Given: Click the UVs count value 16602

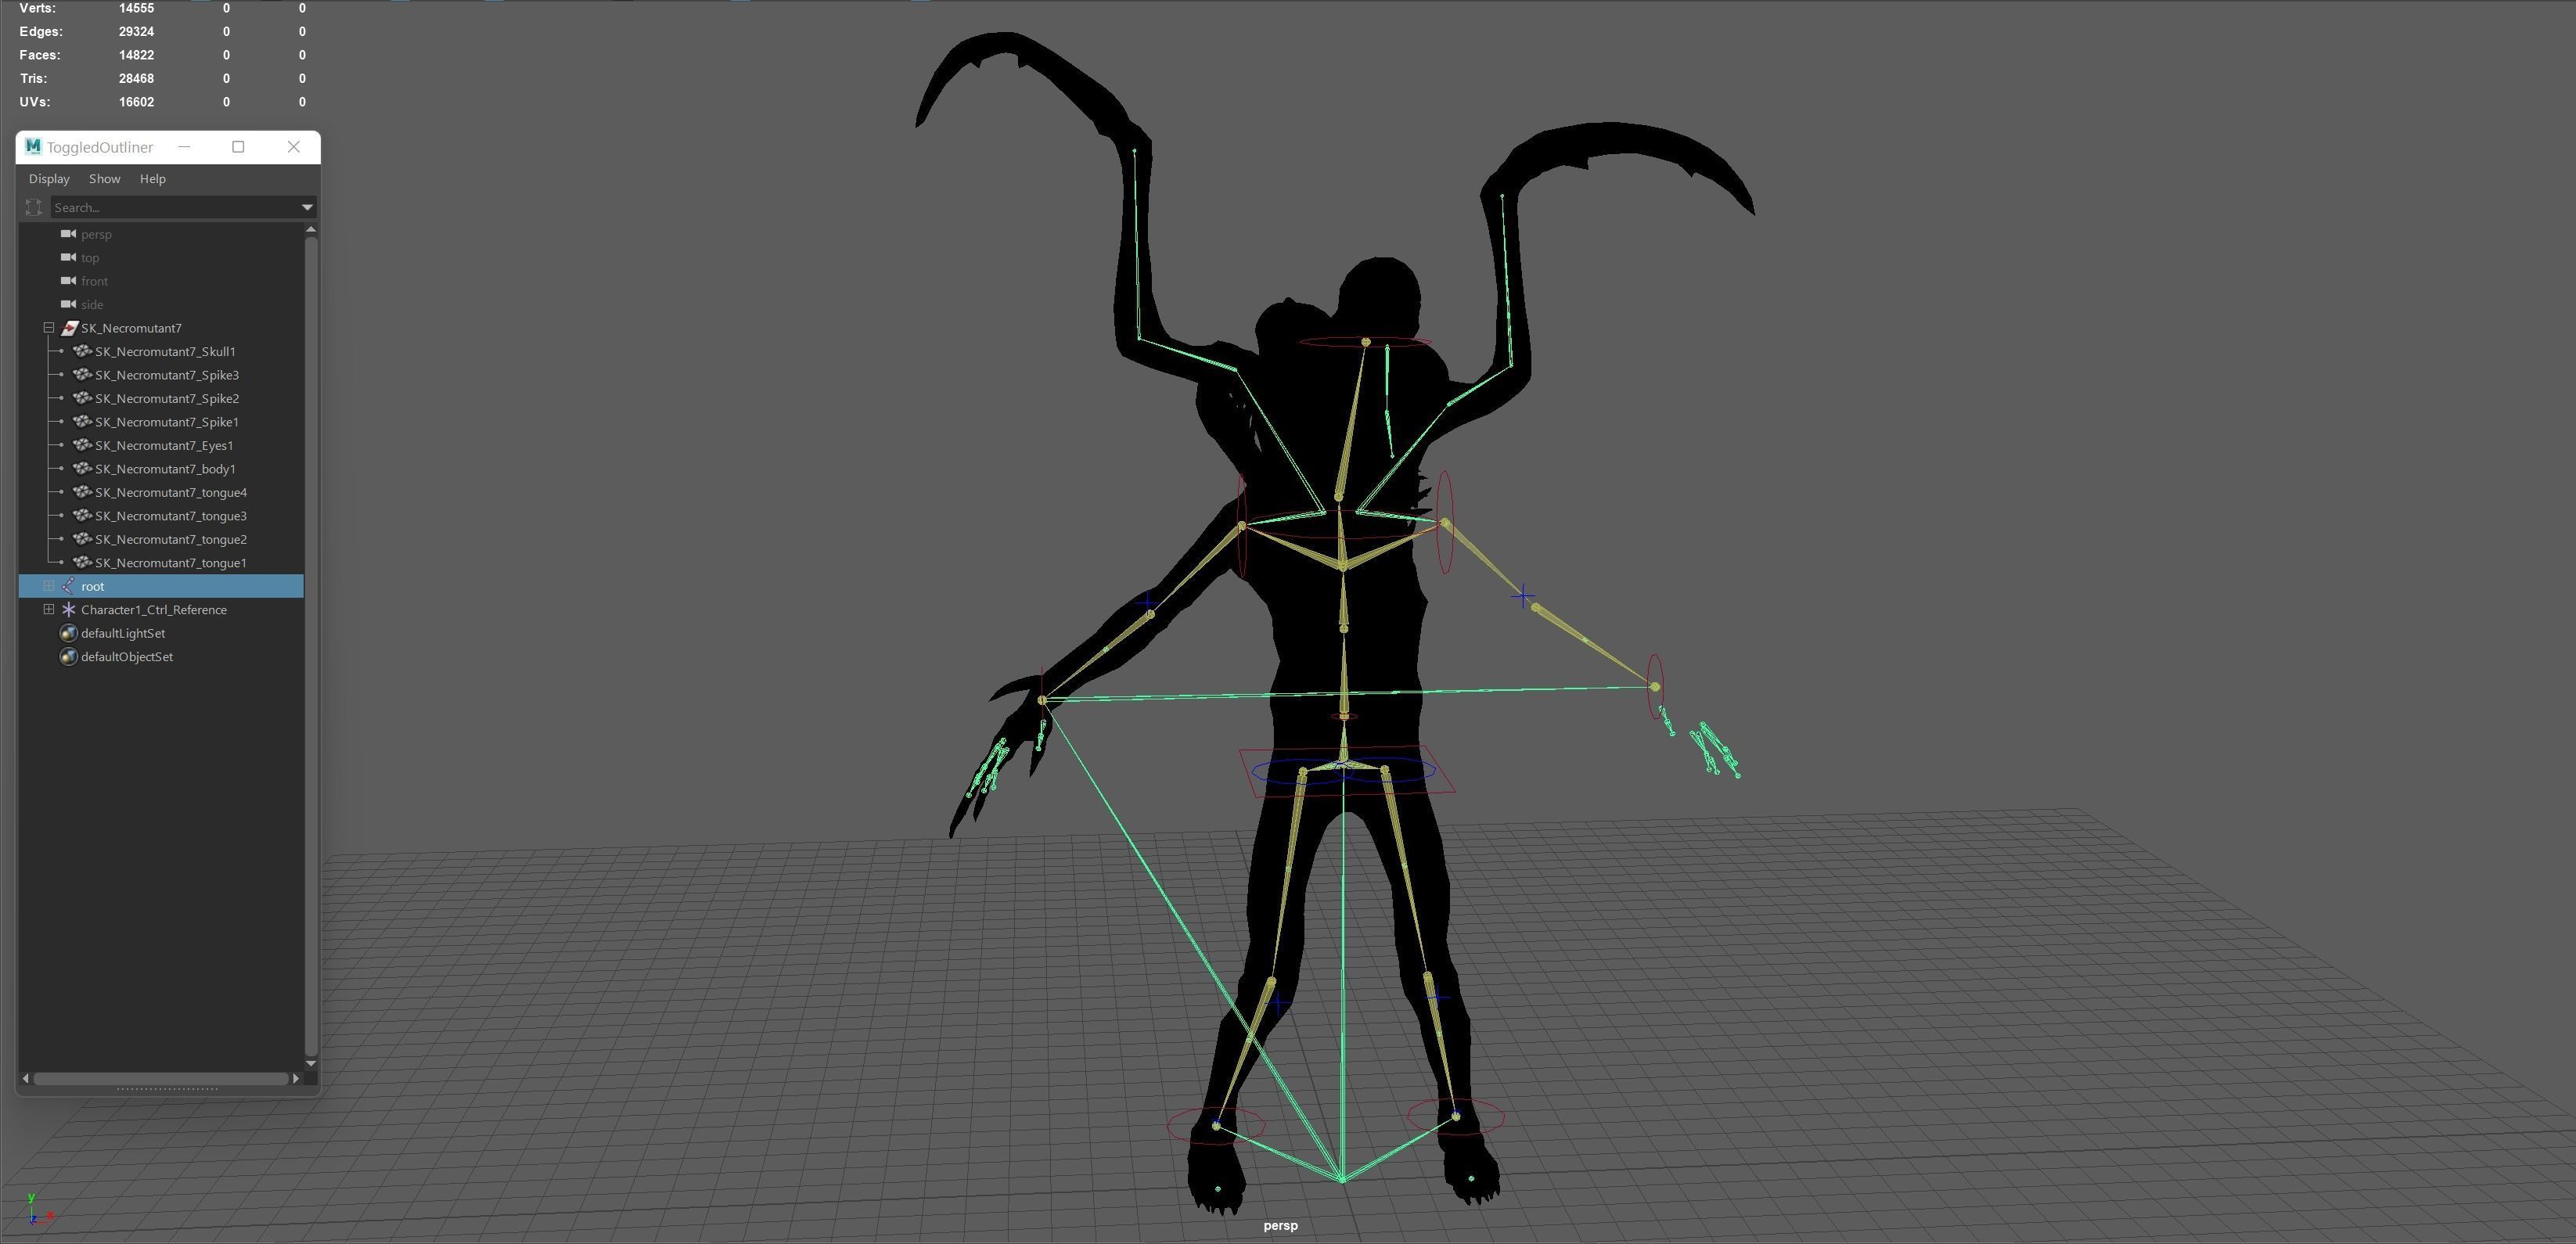Looking at the screenshot, I should (x=136, y=102).
